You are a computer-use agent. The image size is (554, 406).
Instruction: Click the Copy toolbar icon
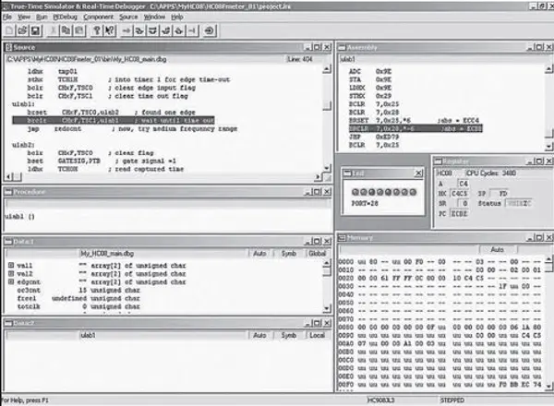(x=64, y=29)
